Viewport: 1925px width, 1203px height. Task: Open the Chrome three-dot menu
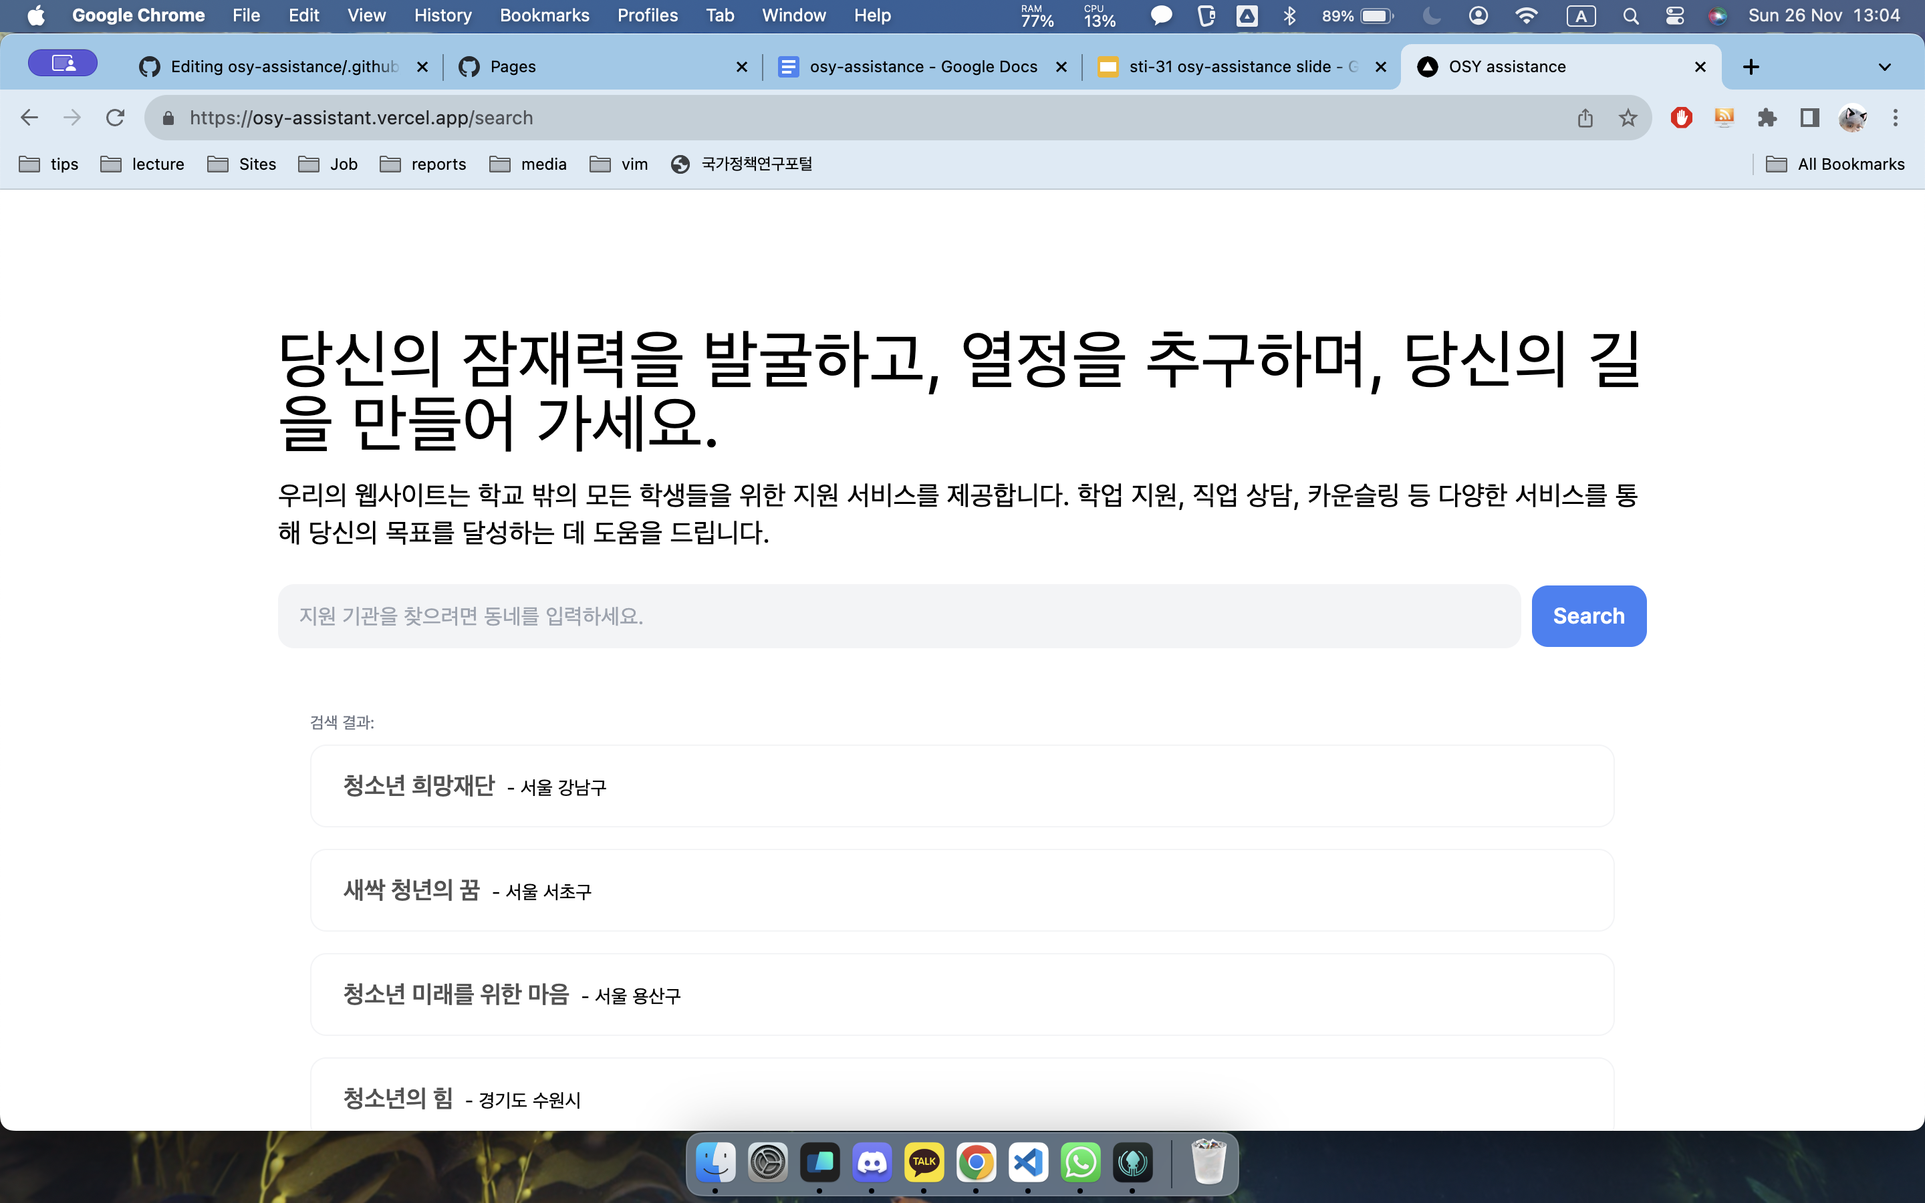1896,118
